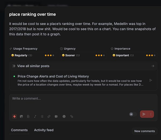The width and height of the screenshot is (161, 140).
Task: Open send options three-dot menu
Action: pyautogui.click(x=151, y=114)
